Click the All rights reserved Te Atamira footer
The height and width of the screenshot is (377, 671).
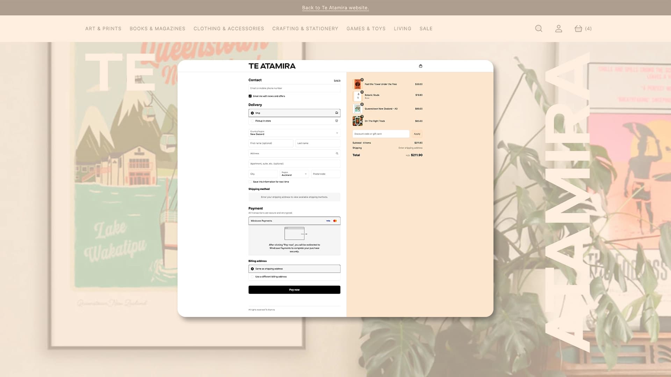(261, 310)
